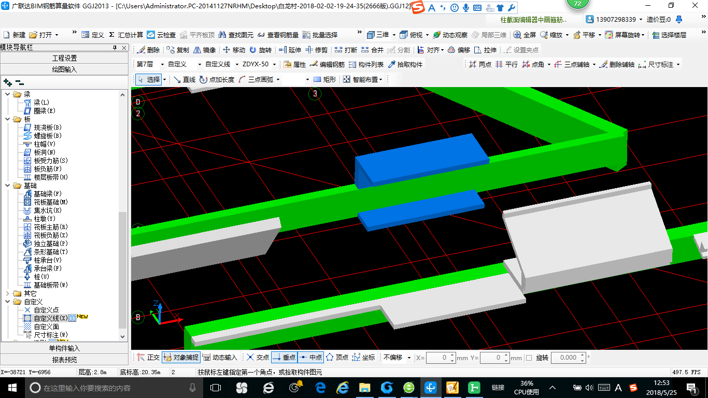This screenshot has width=708, height=398.
Task: Open 构件列表 component list
Action: point(366,64)
